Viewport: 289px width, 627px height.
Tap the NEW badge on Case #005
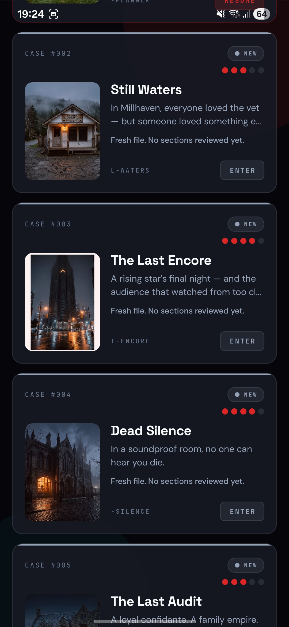point(246,565)
